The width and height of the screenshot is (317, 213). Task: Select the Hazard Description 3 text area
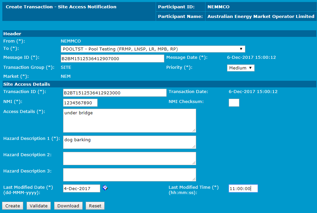[x=129, y=174]
